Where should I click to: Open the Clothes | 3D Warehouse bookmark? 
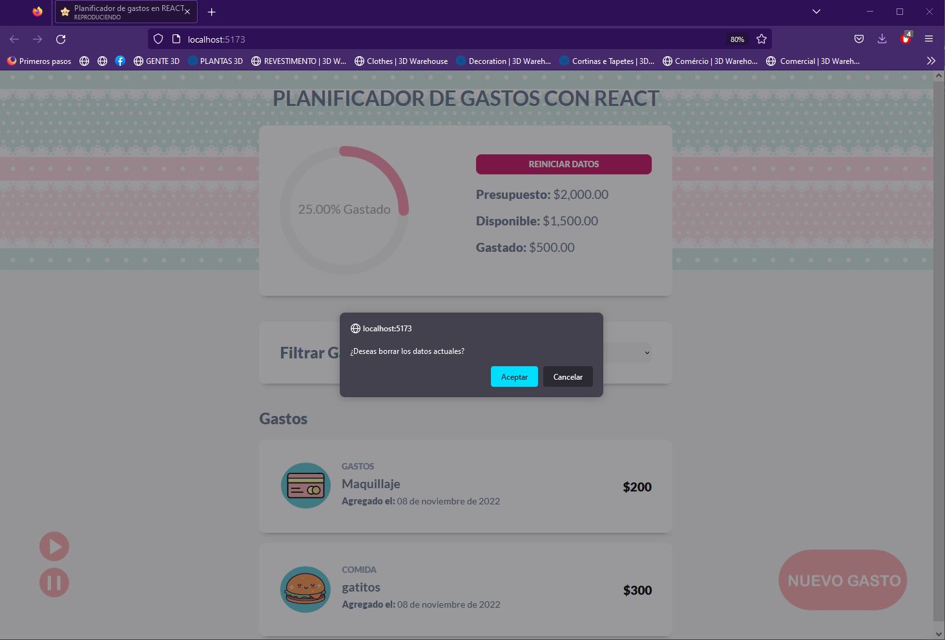click(x=401, y=61)
